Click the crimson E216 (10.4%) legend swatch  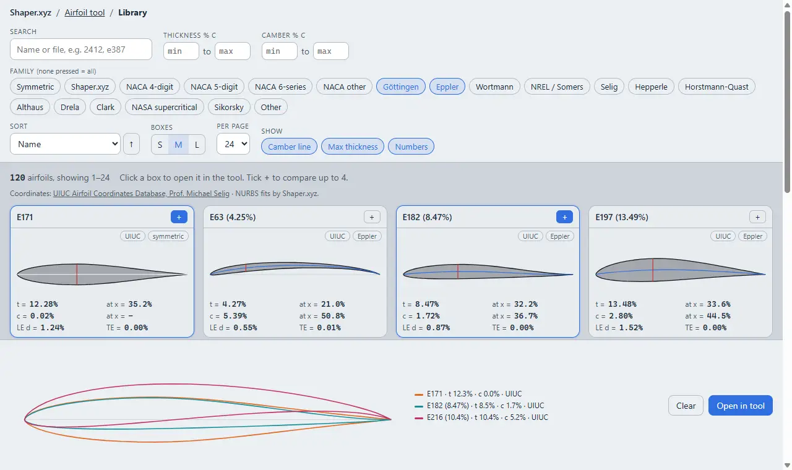point(419,417)
